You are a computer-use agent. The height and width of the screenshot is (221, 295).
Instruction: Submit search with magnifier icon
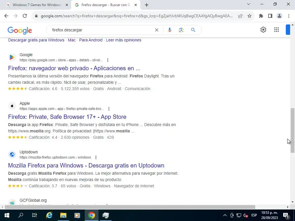pyautogui.click(x=193, y=30)
